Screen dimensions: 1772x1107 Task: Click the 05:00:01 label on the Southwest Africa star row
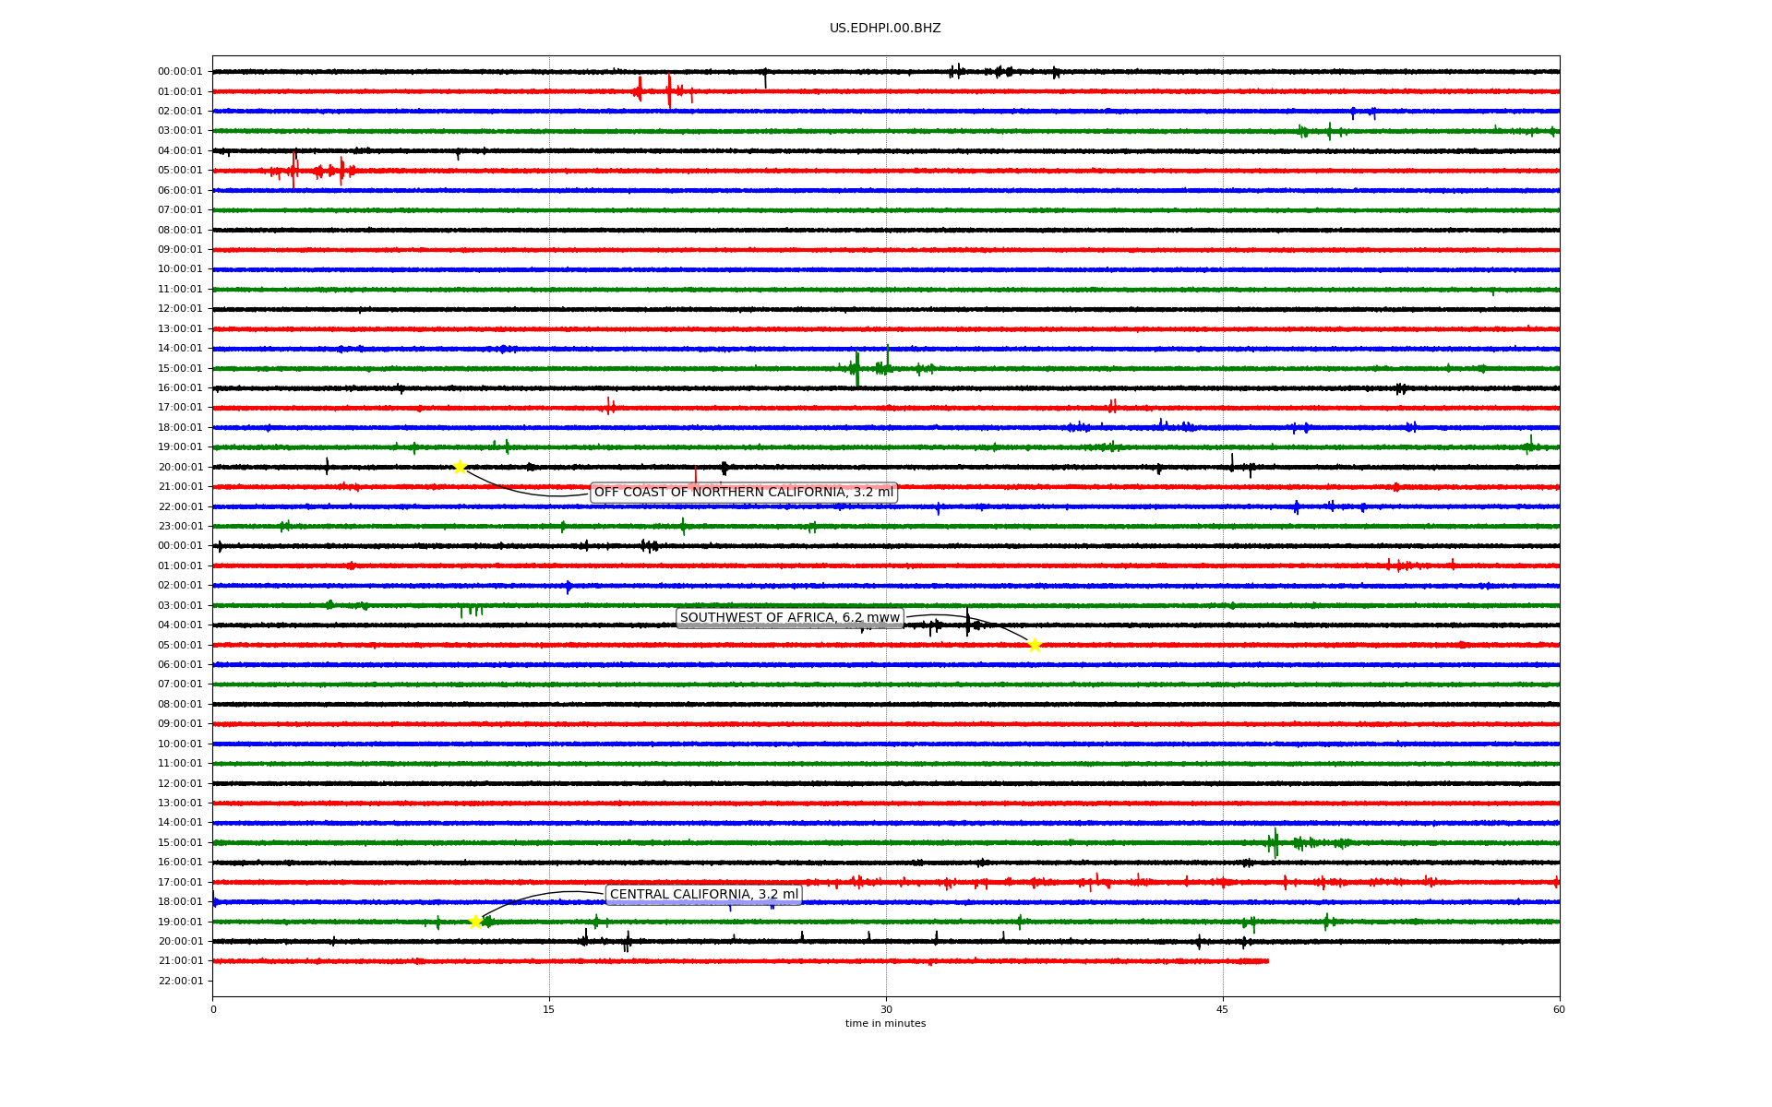(x=180, y=646)
